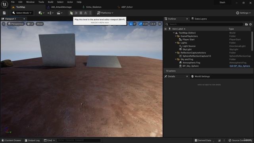Image resolution: width=254 pixels, height=143 pixels.
Task: Change the Lit view mode
Action: coord(30,24)
